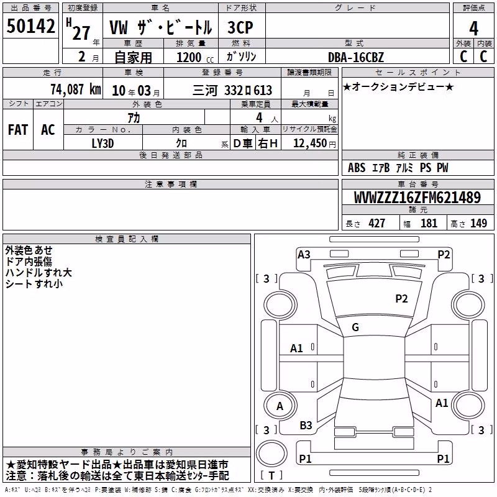Click the AC air conditioner value

(x=48, y=130)
